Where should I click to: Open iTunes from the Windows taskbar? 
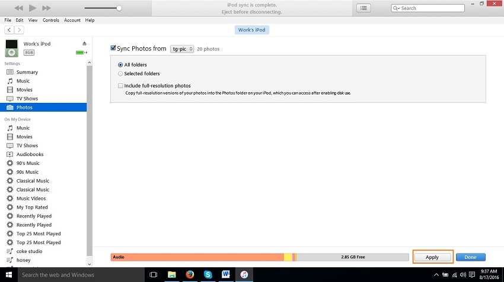(x=244, y=275)
